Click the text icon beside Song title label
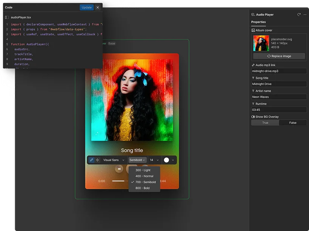 pos(253,78)
